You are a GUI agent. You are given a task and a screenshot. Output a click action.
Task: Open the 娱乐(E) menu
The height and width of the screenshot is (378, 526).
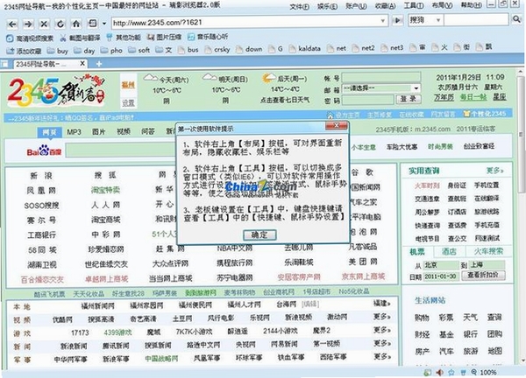(x=327, y=6)
